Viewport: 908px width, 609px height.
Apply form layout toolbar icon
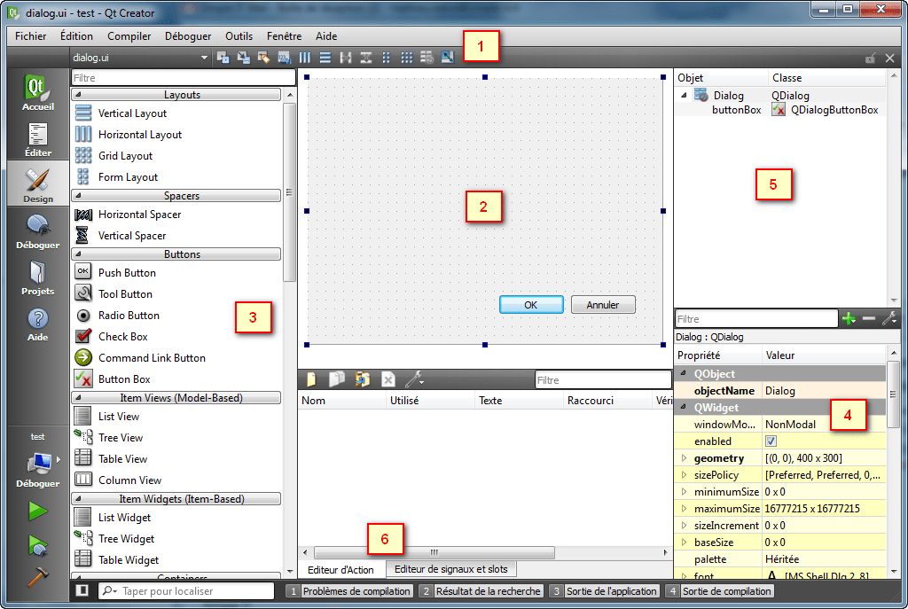[387, 58]
